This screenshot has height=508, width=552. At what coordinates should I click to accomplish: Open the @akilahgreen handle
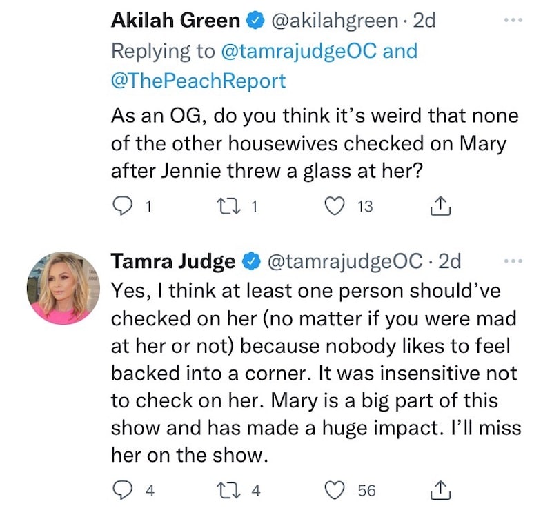point(326,21)
